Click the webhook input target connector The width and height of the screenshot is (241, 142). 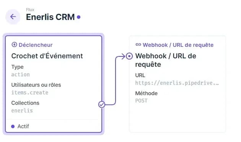[129, 56]
